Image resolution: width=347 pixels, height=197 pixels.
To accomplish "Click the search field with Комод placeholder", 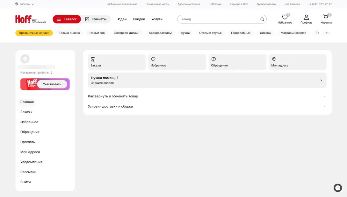I will point(218,19).
